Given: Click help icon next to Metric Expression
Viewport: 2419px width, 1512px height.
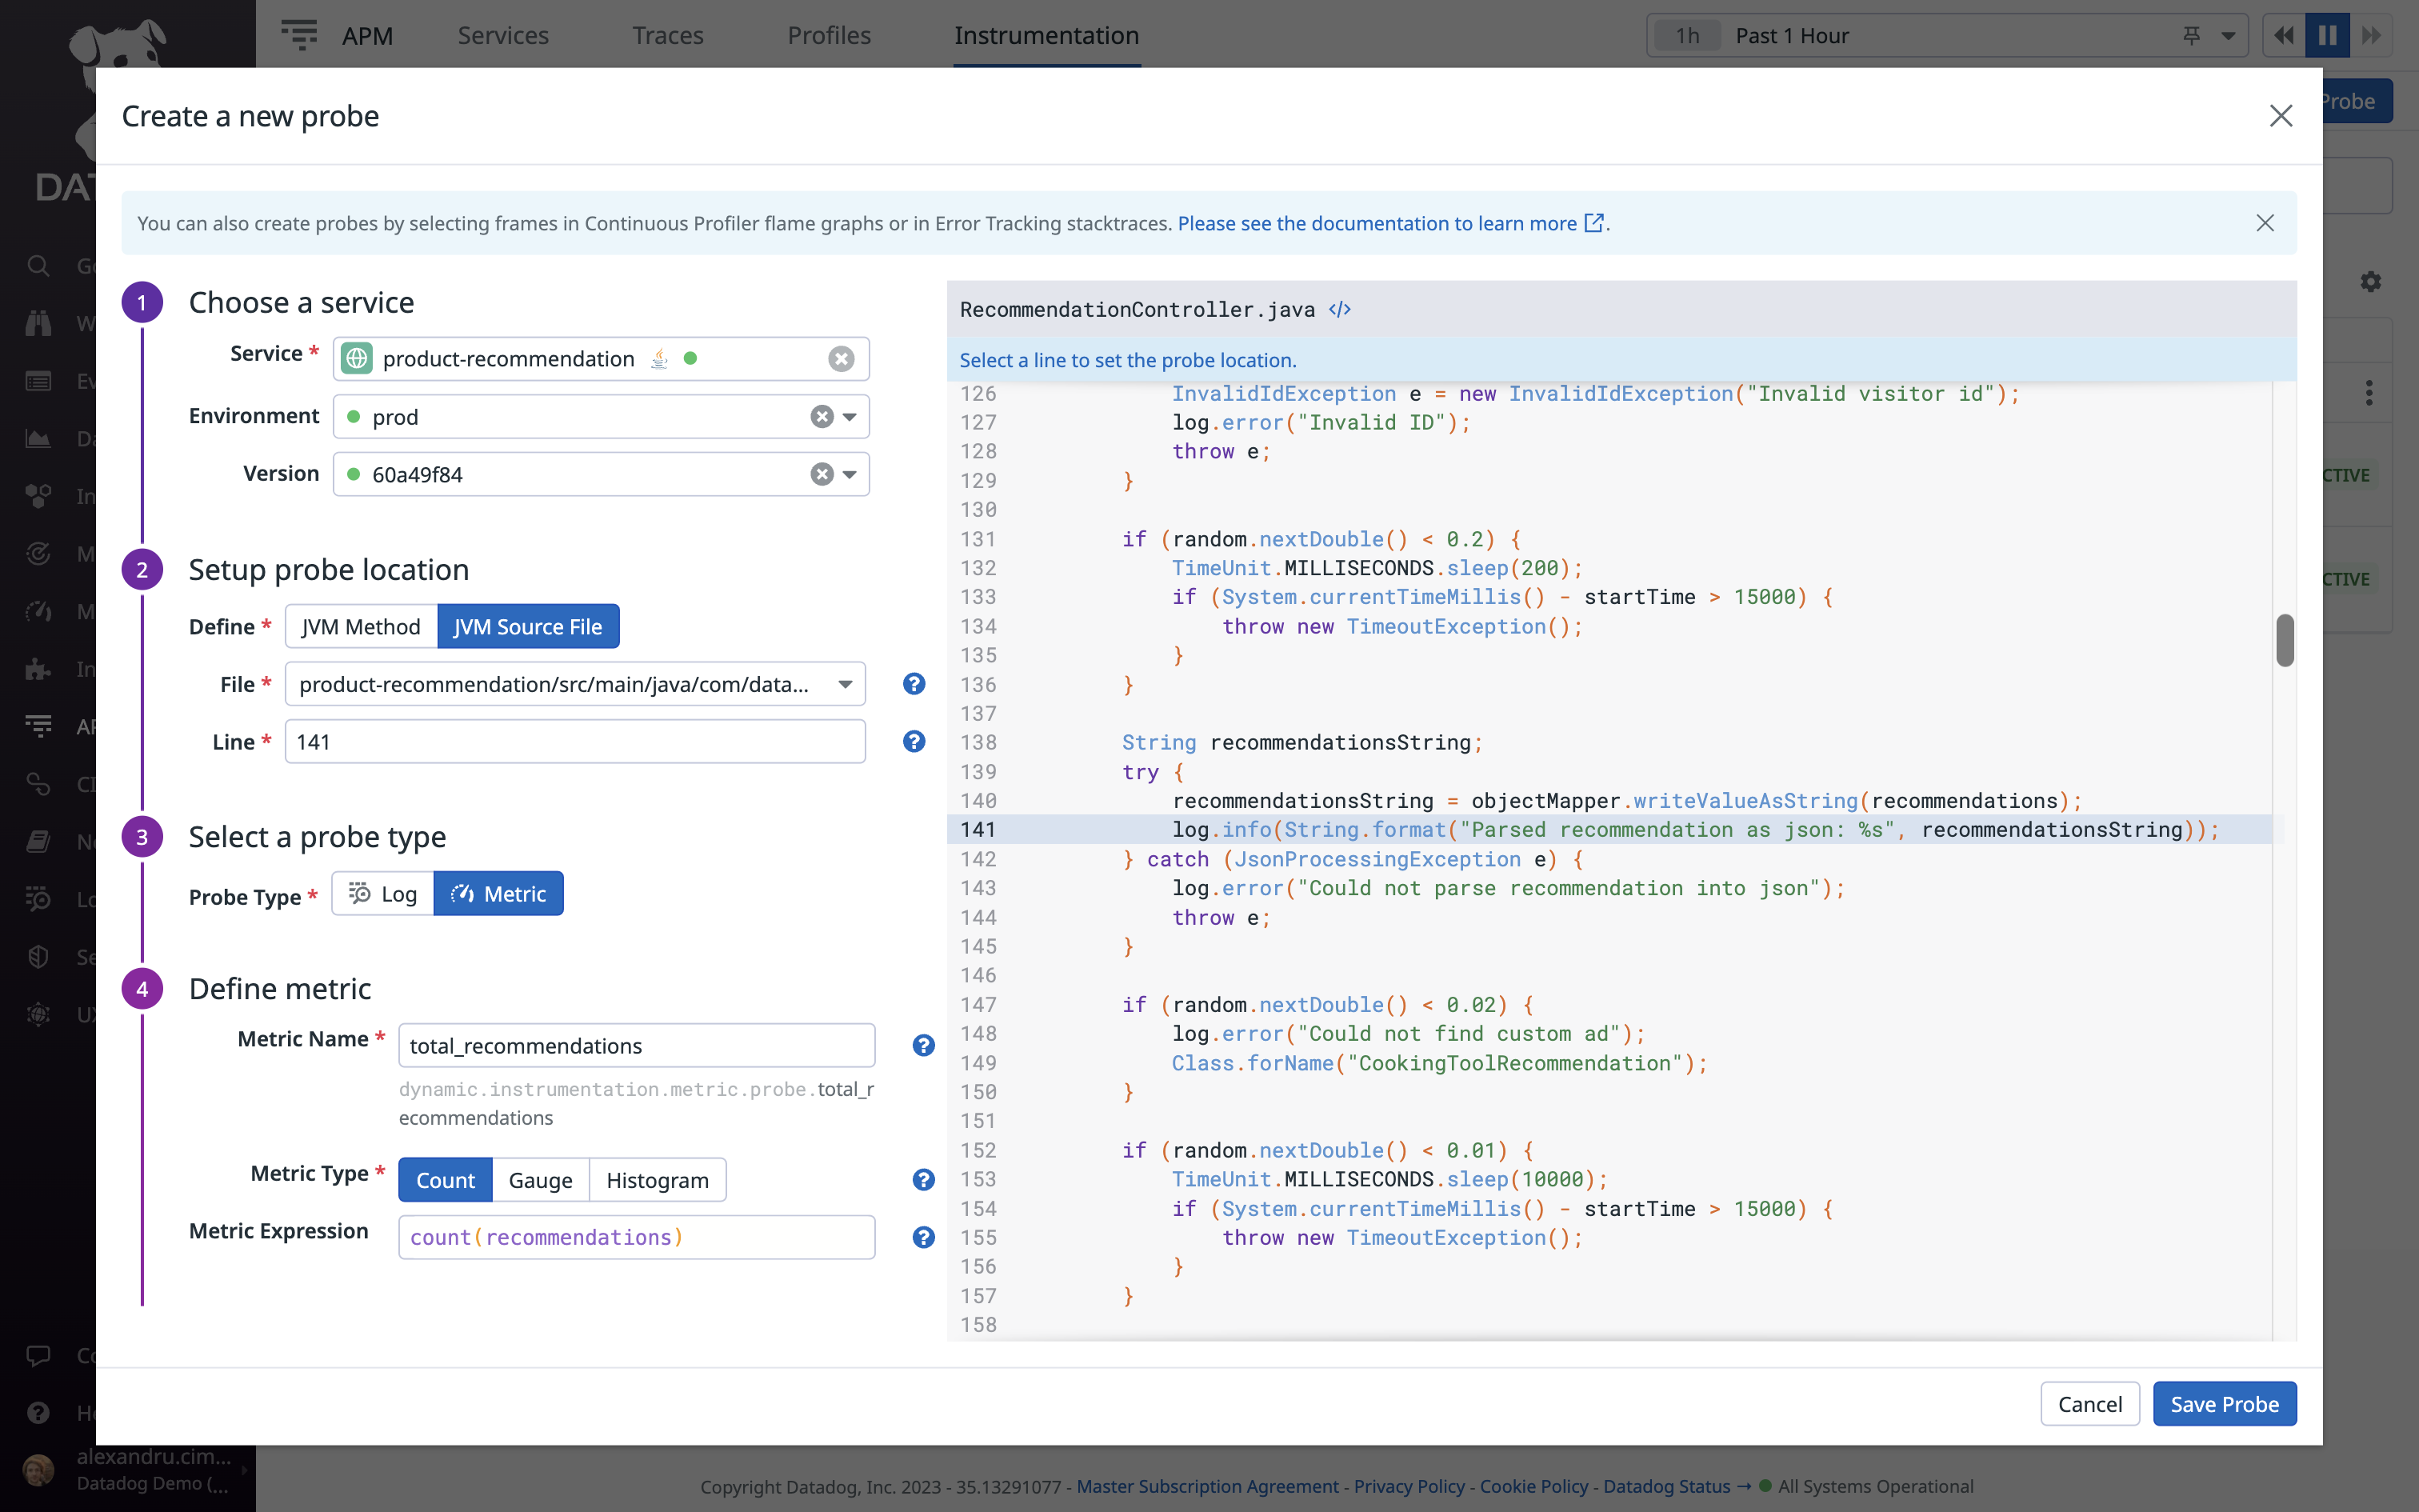Looking at the screenshot, I should click(x=922, y=1237).
